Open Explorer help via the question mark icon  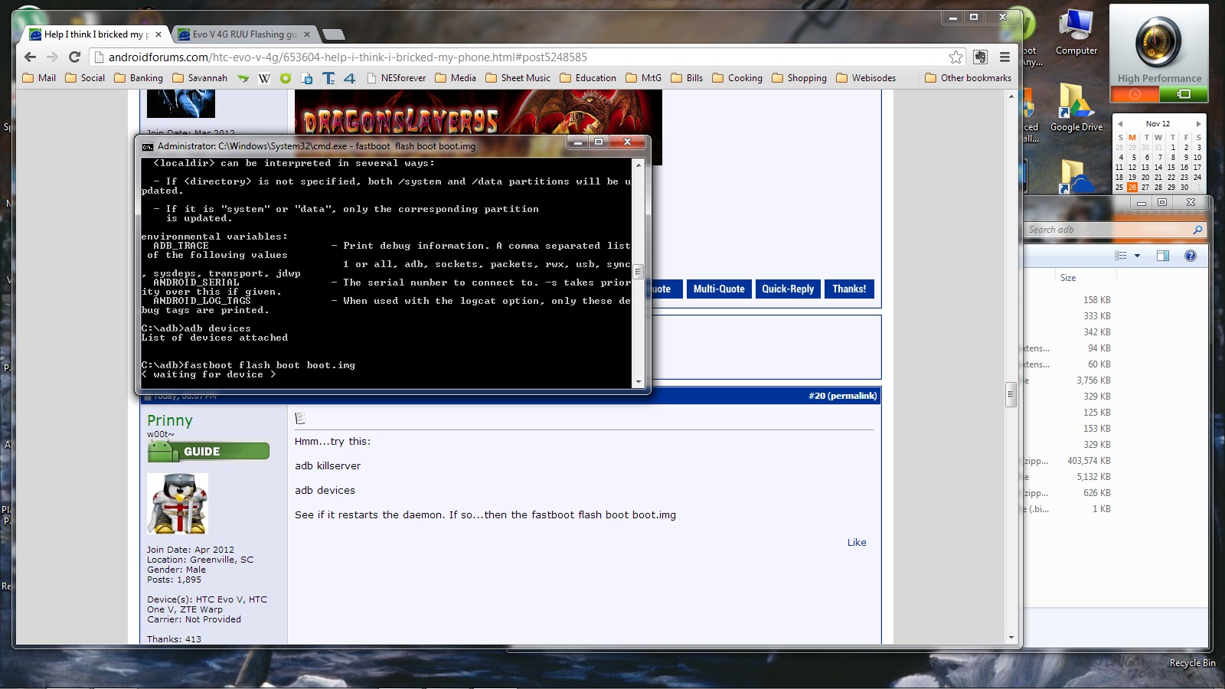pyautogui.click(x=1190, y=256)
